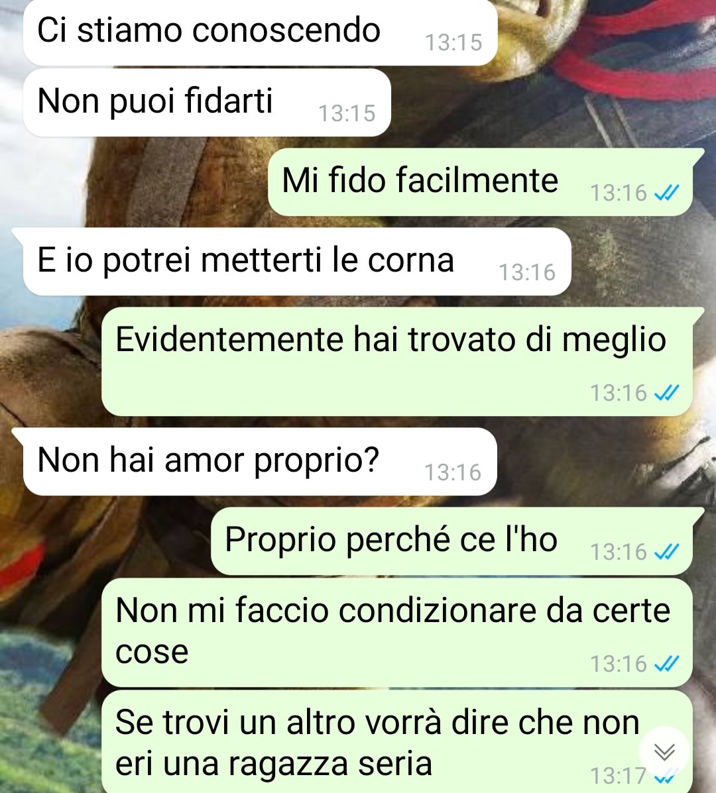Tap the 13:15 timestamp on 'Ci stiamo conoscendo'
Screen dimensions: 716x793
453,42
